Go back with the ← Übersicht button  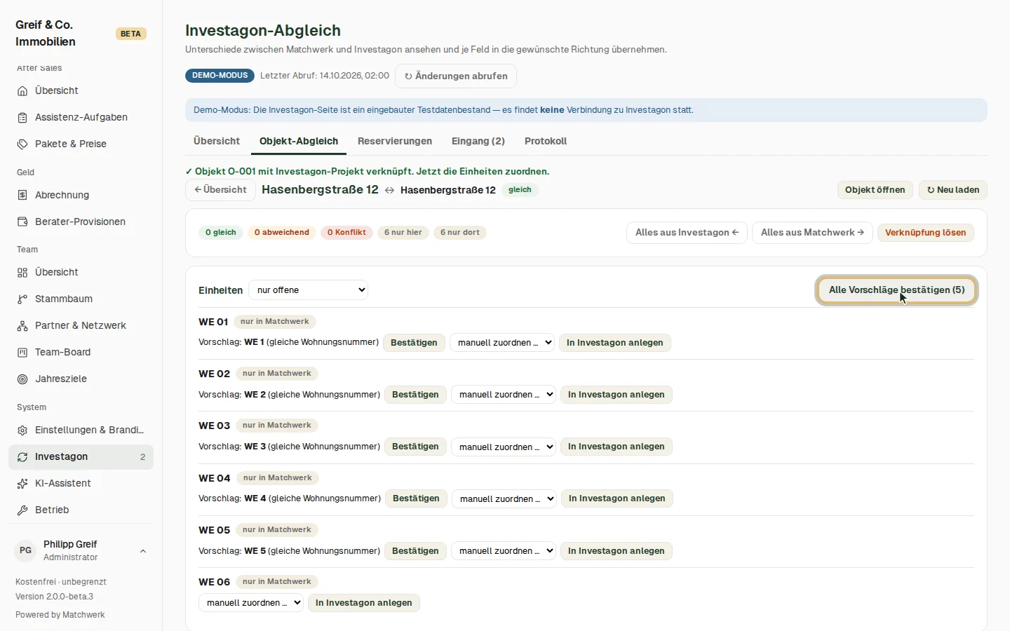tap(220, 190)
